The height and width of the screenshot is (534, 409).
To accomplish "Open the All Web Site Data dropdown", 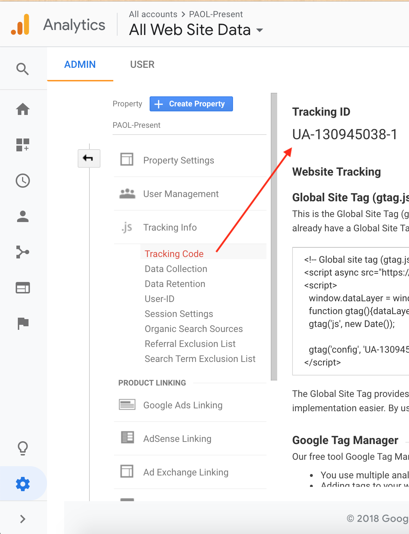I will [196, 30].
